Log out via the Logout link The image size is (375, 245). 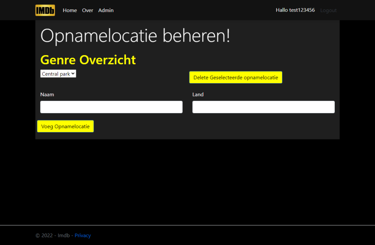pos(328,10)
